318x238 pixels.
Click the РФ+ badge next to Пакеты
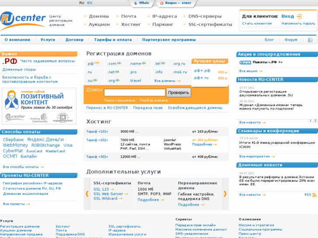pos(245,62)
